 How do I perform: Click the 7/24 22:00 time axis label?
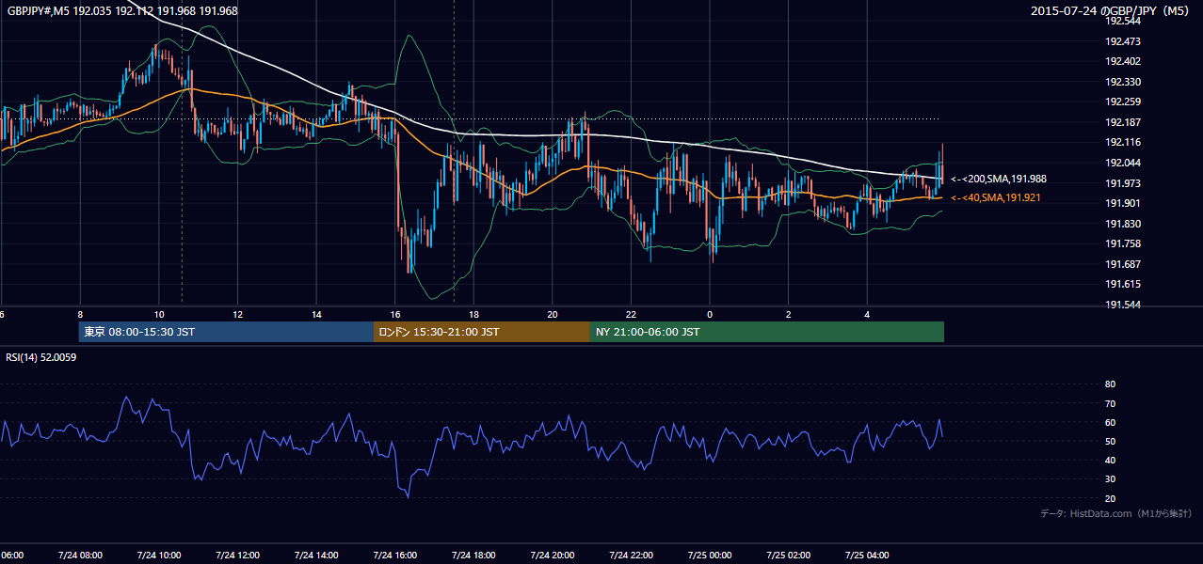(x=631, y=555)
